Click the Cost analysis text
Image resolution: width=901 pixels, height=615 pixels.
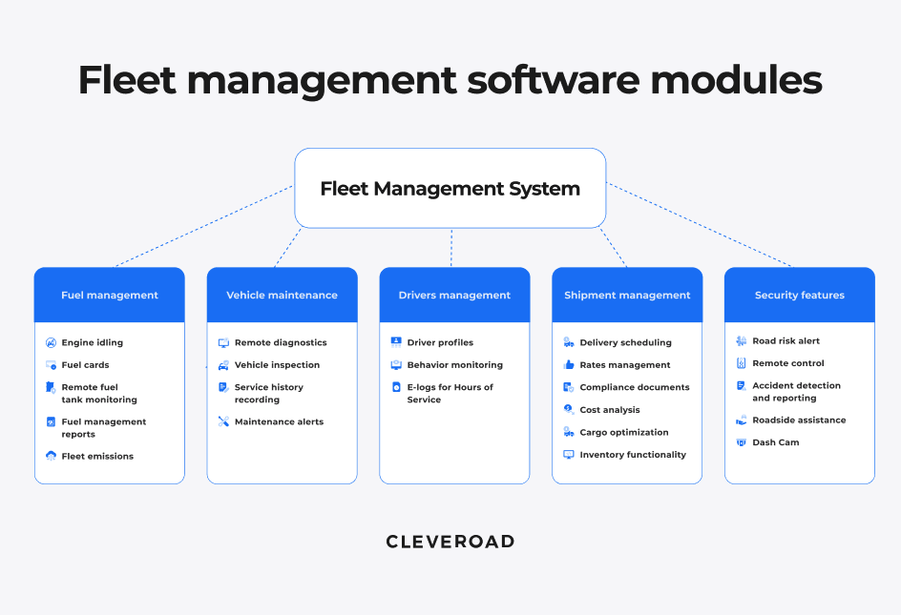tap(610, 409)
